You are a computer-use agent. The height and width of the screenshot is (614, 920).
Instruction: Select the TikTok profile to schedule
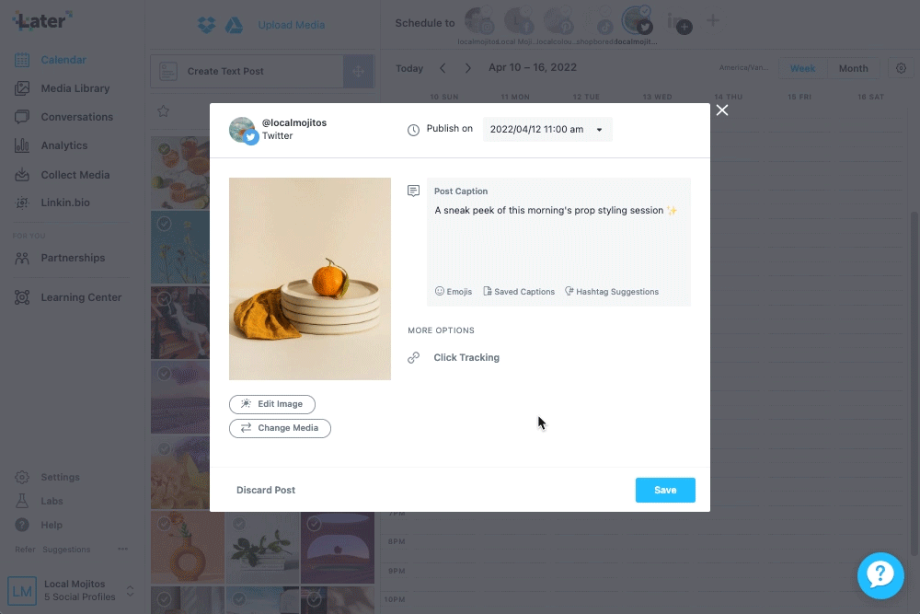pyautogui.click(x=597, y=20)
